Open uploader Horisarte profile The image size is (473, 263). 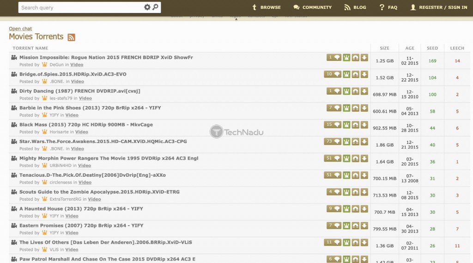point(59,132)
